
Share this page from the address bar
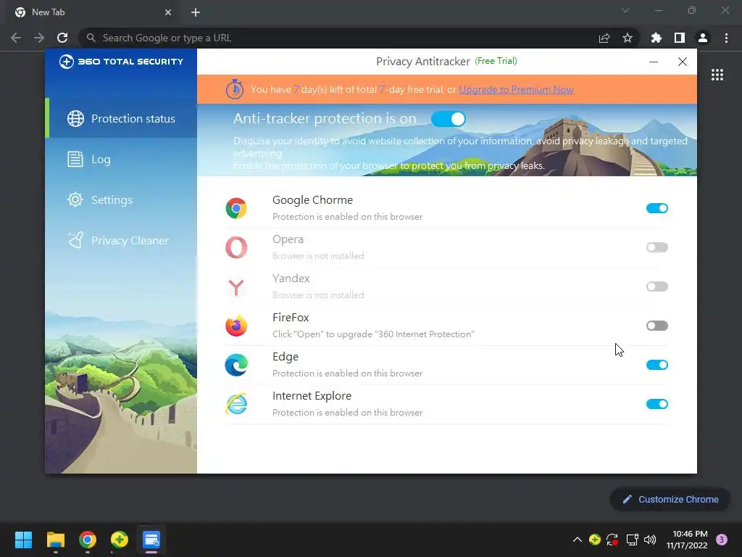[x=604, y=38]
